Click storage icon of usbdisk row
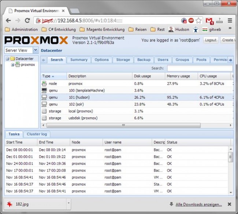 click(x=44, y=118)
